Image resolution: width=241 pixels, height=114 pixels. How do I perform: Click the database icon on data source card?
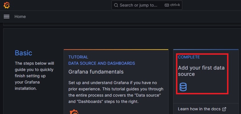coord(183,87)
